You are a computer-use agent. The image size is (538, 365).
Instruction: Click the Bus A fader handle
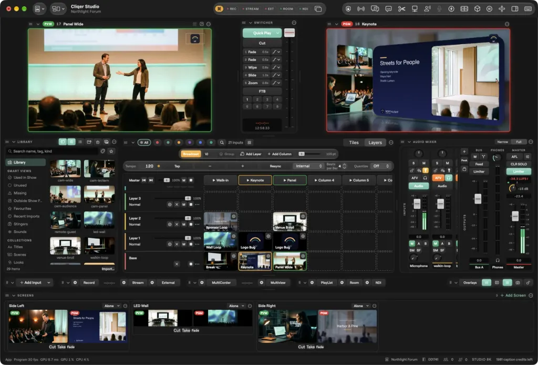[x=478, y=198]
